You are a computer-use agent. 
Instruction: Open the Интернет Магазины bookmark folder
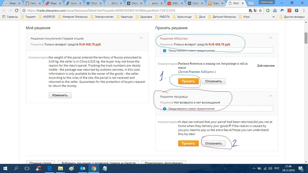pyautogui.click(x=73, y=17)
